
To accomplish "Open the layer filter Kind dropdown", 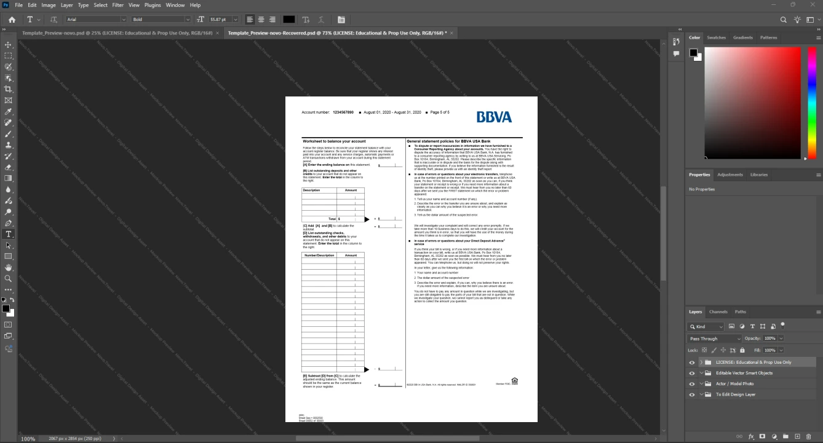I will pos(706,327).
